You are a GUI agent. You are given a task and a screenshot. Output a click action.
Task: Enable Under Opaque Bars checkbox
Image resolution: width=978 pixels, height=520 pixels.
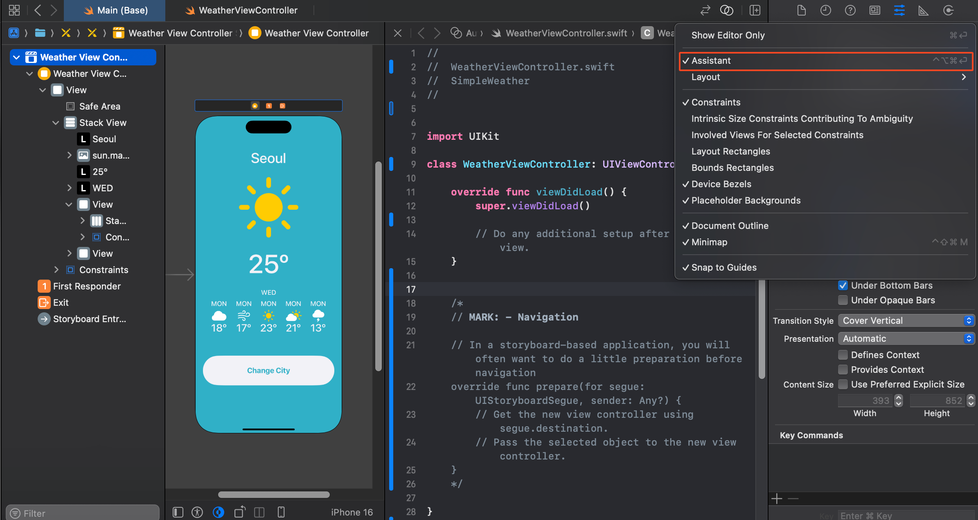click(843, 300)
